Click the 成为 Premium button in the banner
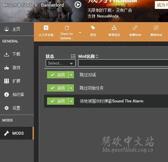Image resolution: width=168 pixels, height=162 pixels. click(161, 5)
